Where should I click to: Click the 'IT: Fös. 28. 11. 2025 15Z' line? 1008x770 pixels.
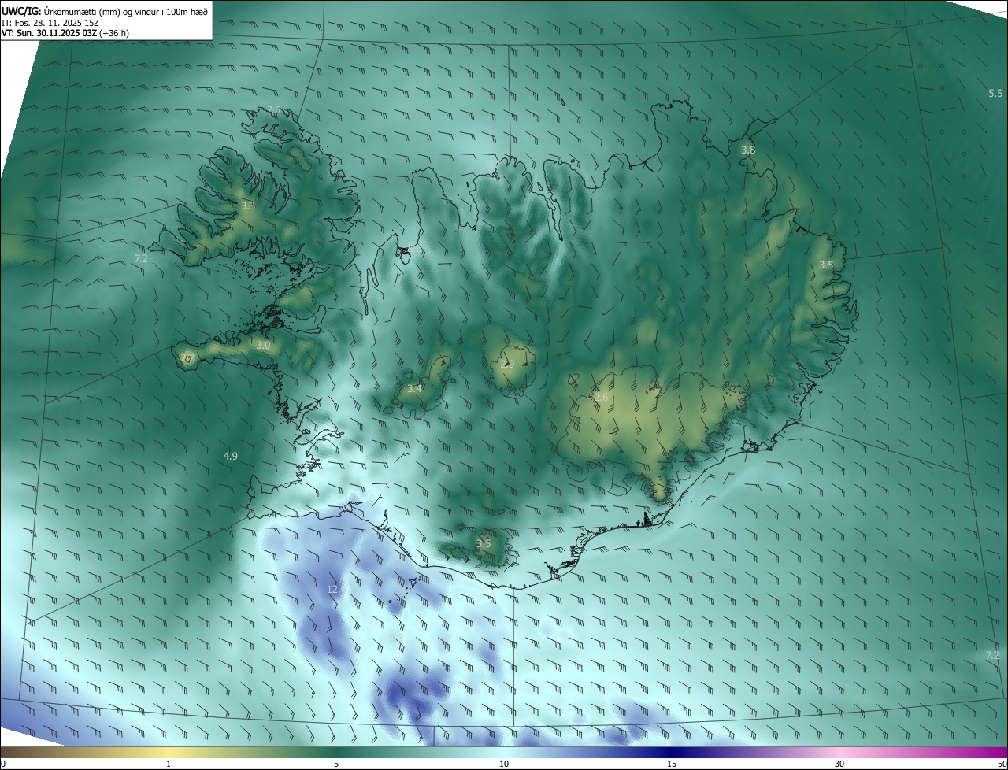point(50,22)
